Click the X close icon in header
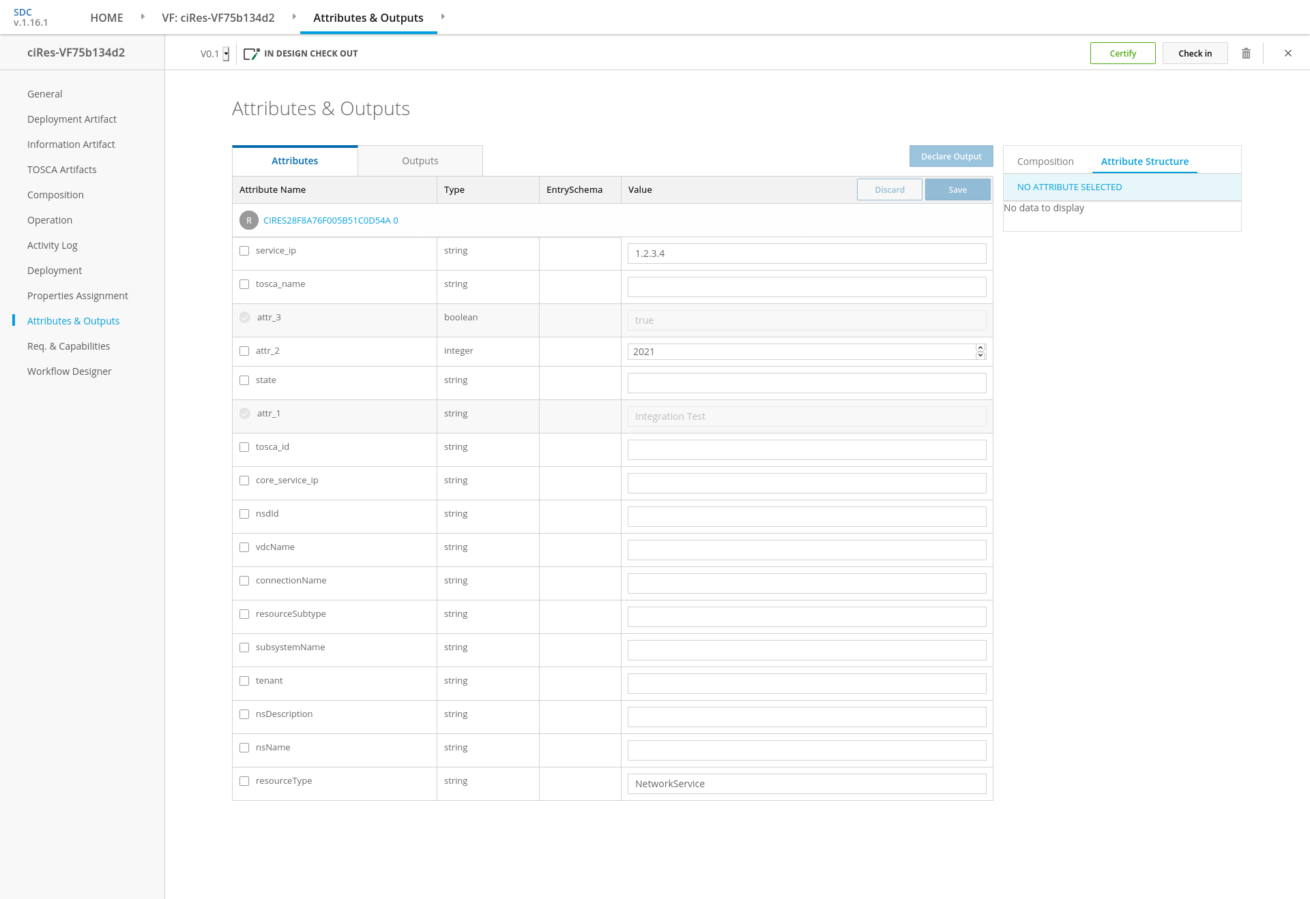 [1288, 53]
